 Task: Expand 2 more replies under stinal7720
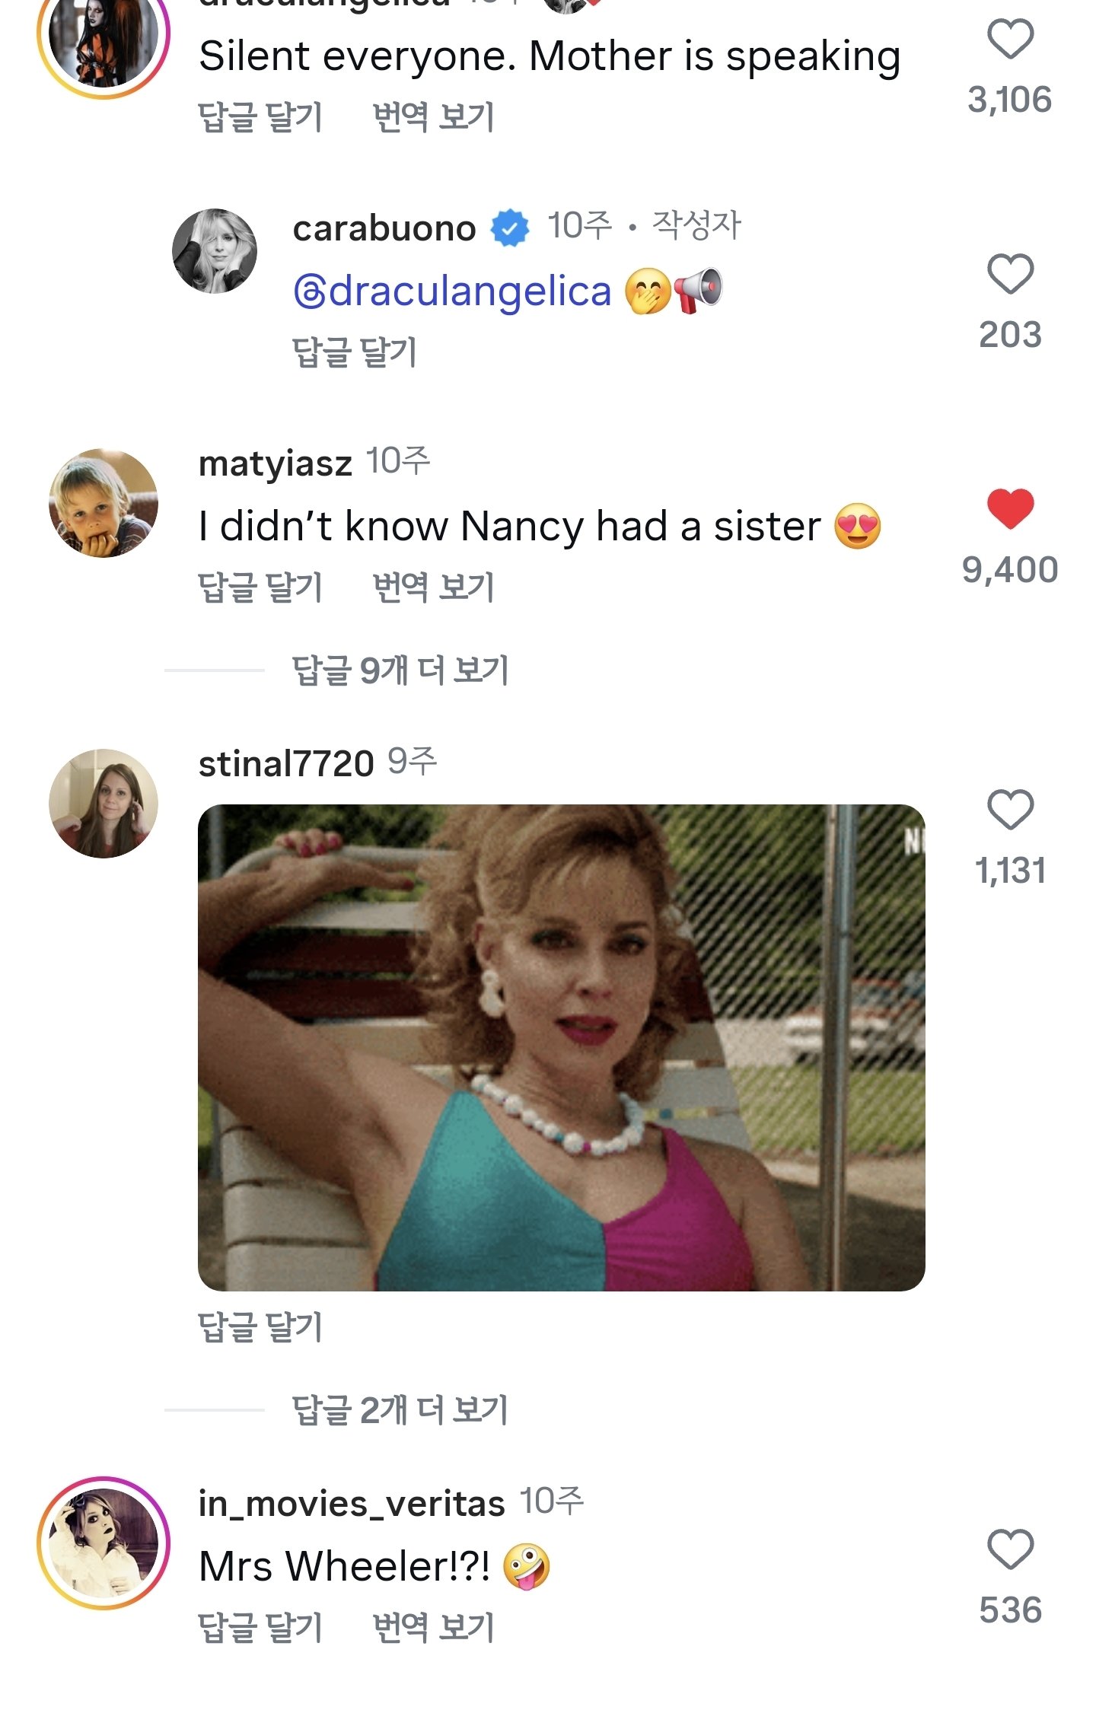point(400,1410)
